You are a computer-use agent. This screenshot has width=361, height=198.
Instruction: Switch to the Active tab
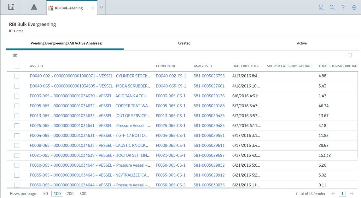tap(302, 43)
